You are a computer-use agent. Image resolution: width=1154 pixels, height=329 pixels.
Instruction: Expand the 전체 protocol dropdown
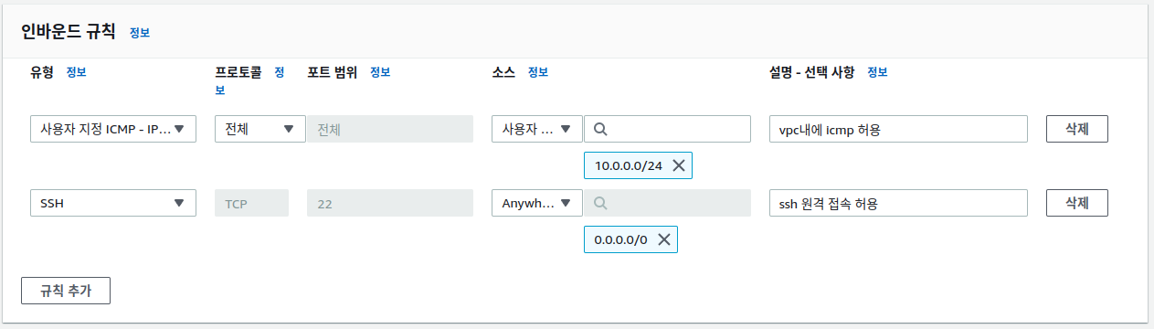(260, 129)
